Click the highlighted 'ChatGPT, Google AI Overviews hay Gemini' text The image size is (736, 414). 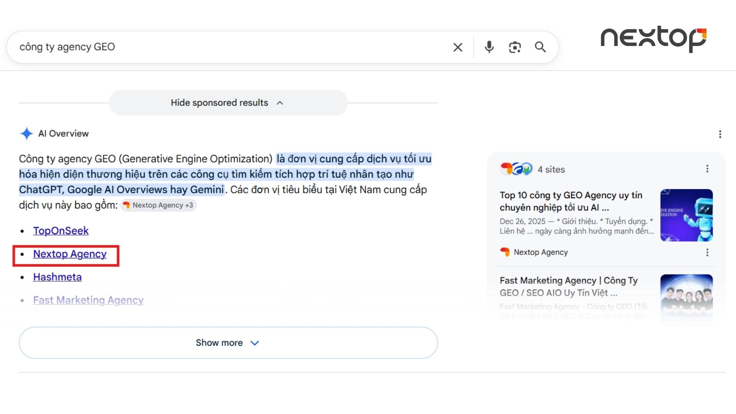(x=122, y=190)
